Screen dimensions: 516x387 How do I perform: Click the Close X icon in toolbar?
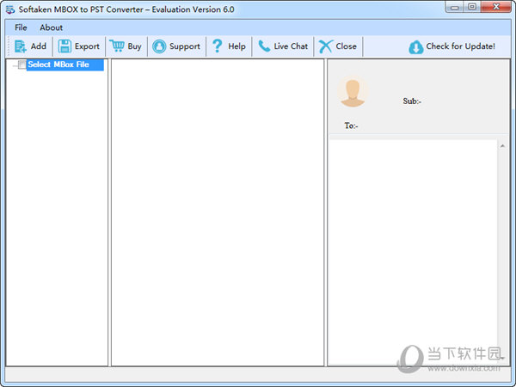point(326,46)
